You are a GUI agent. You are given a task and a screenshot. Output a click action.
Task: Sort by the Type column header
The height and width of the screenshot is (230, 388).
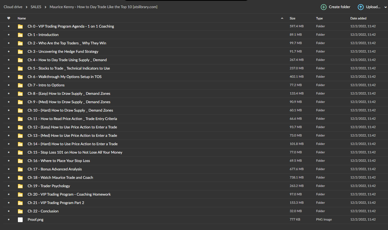click(319, 18)
